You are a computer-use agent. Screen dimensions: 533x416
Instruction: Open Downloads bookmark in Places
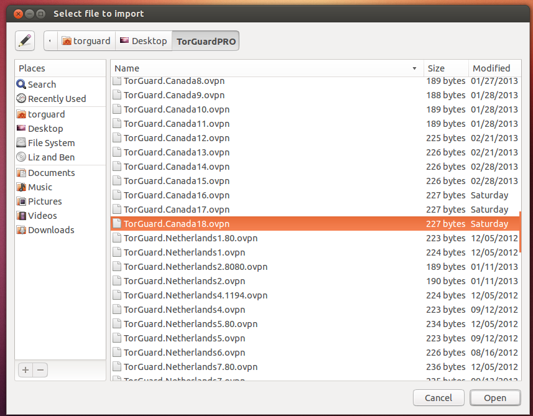click(x=60, y=229)
